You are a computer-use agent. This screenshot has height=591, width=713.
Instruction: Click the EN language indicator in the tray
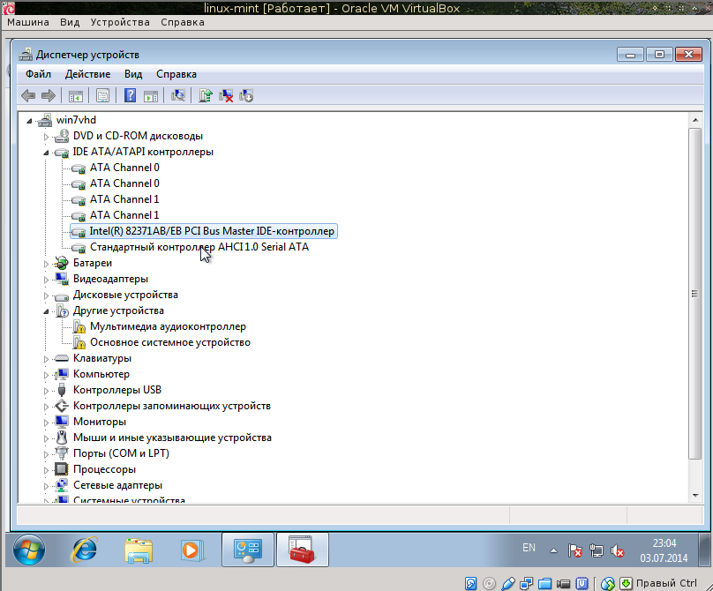click(529, 548)
